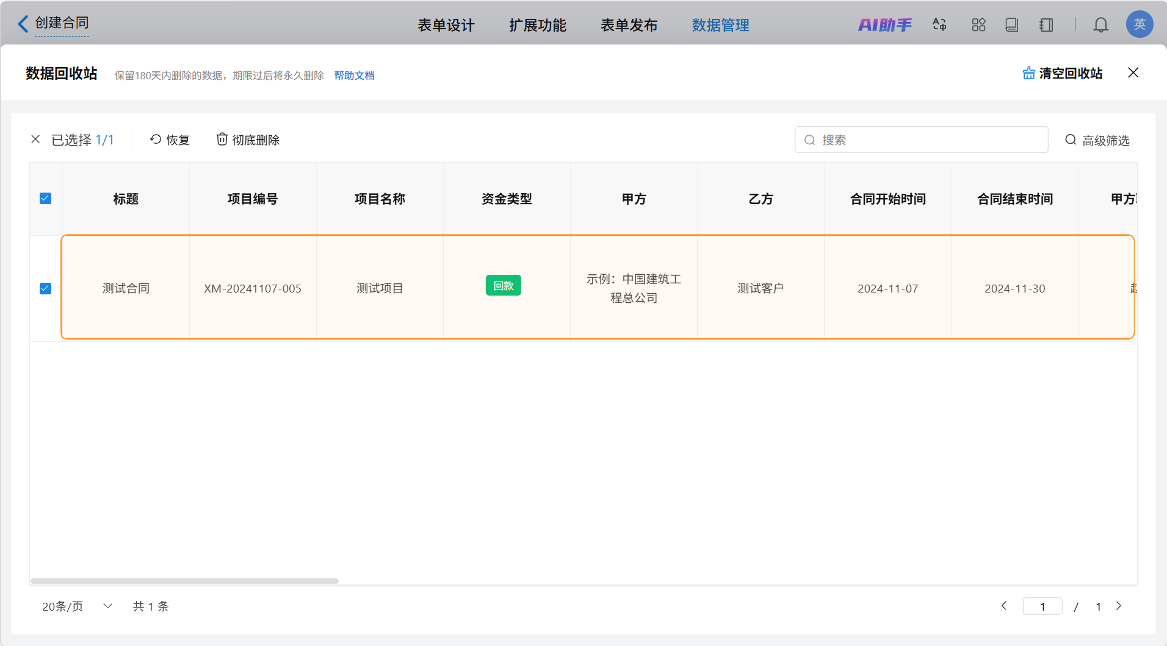Open the apps grid icon
This screenshot has height=646, width=1167.
(x=978, y=24)
